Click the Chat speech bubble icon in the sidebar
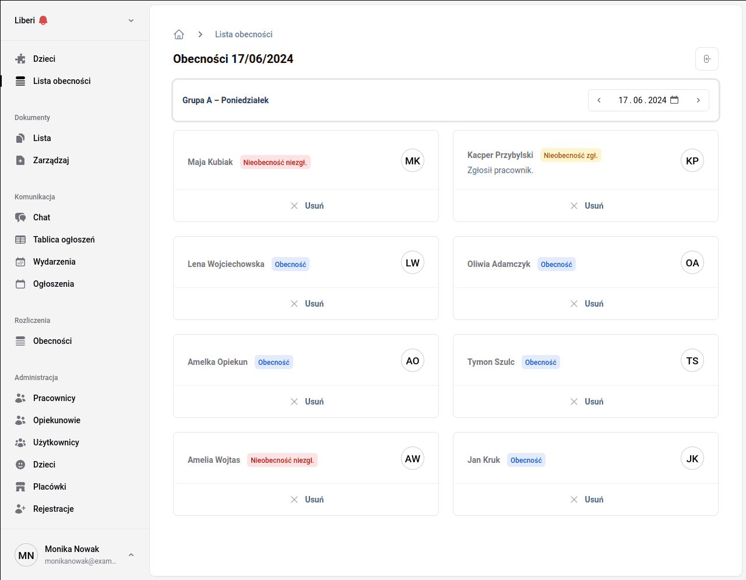Image resolution: width=746 pixels, height=580 pixels. 20,217
